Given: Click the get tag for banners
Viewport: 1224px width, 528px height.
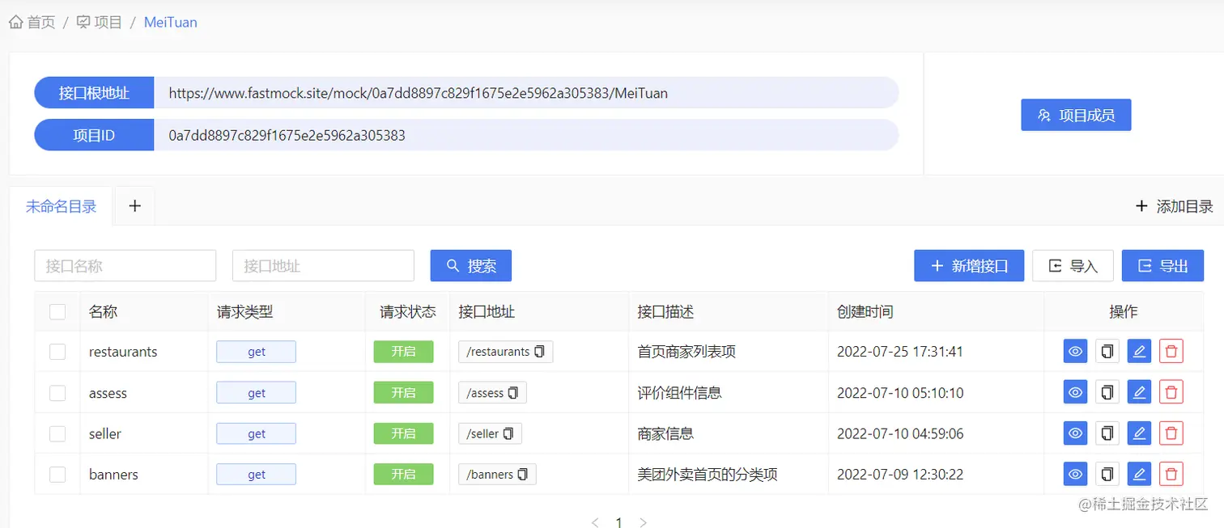Looking at the screenshot, I should pyautogui.click(x=256, y=474).
